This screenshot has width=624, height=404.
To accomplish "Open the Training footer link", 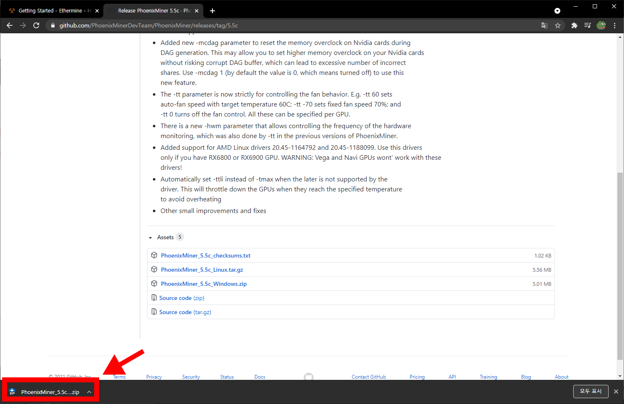I will pos(488,377).
